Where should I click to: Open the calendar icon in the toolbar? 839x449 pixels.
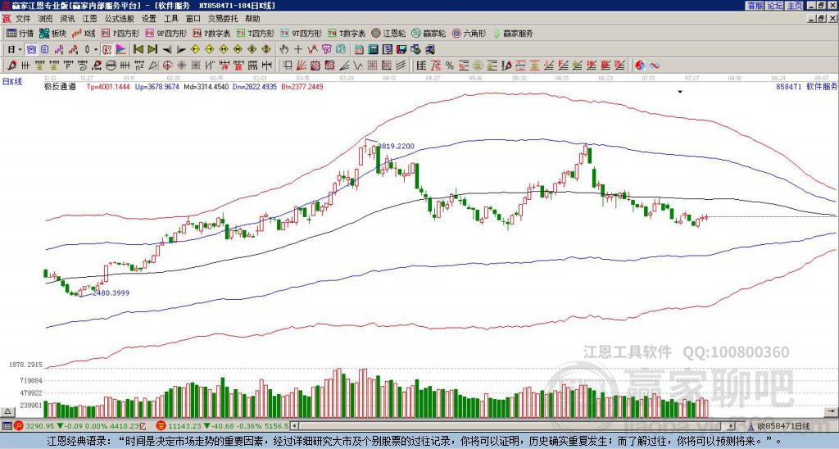click(359, 50)
